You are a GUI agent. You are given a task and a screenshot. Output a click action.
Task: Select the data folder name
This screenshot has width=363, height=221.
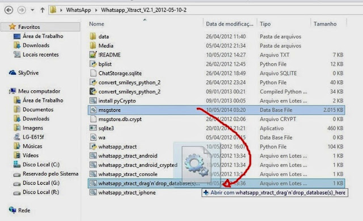[103, 36]
